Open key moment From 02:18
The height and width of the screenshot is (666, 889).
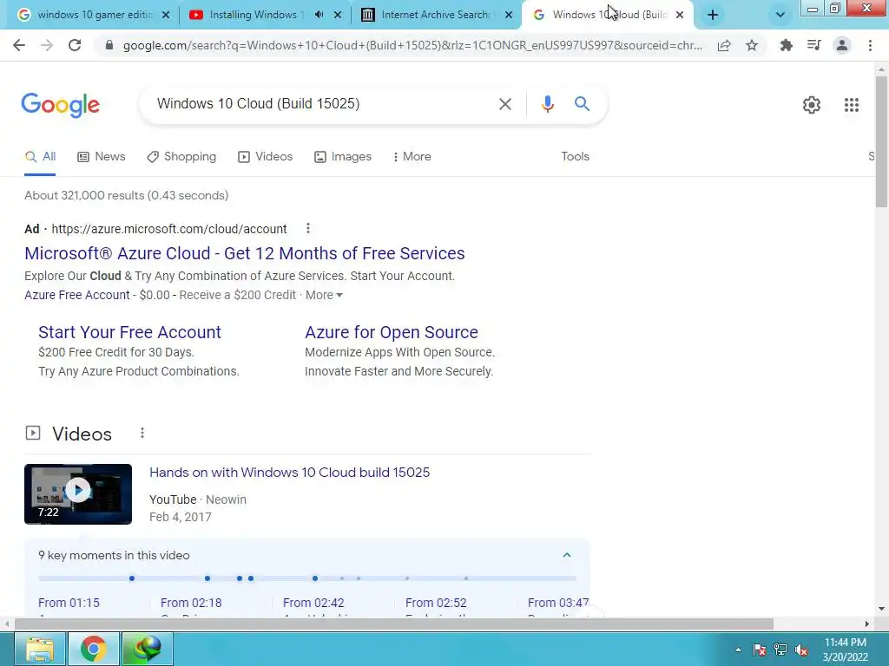point(191,603)
